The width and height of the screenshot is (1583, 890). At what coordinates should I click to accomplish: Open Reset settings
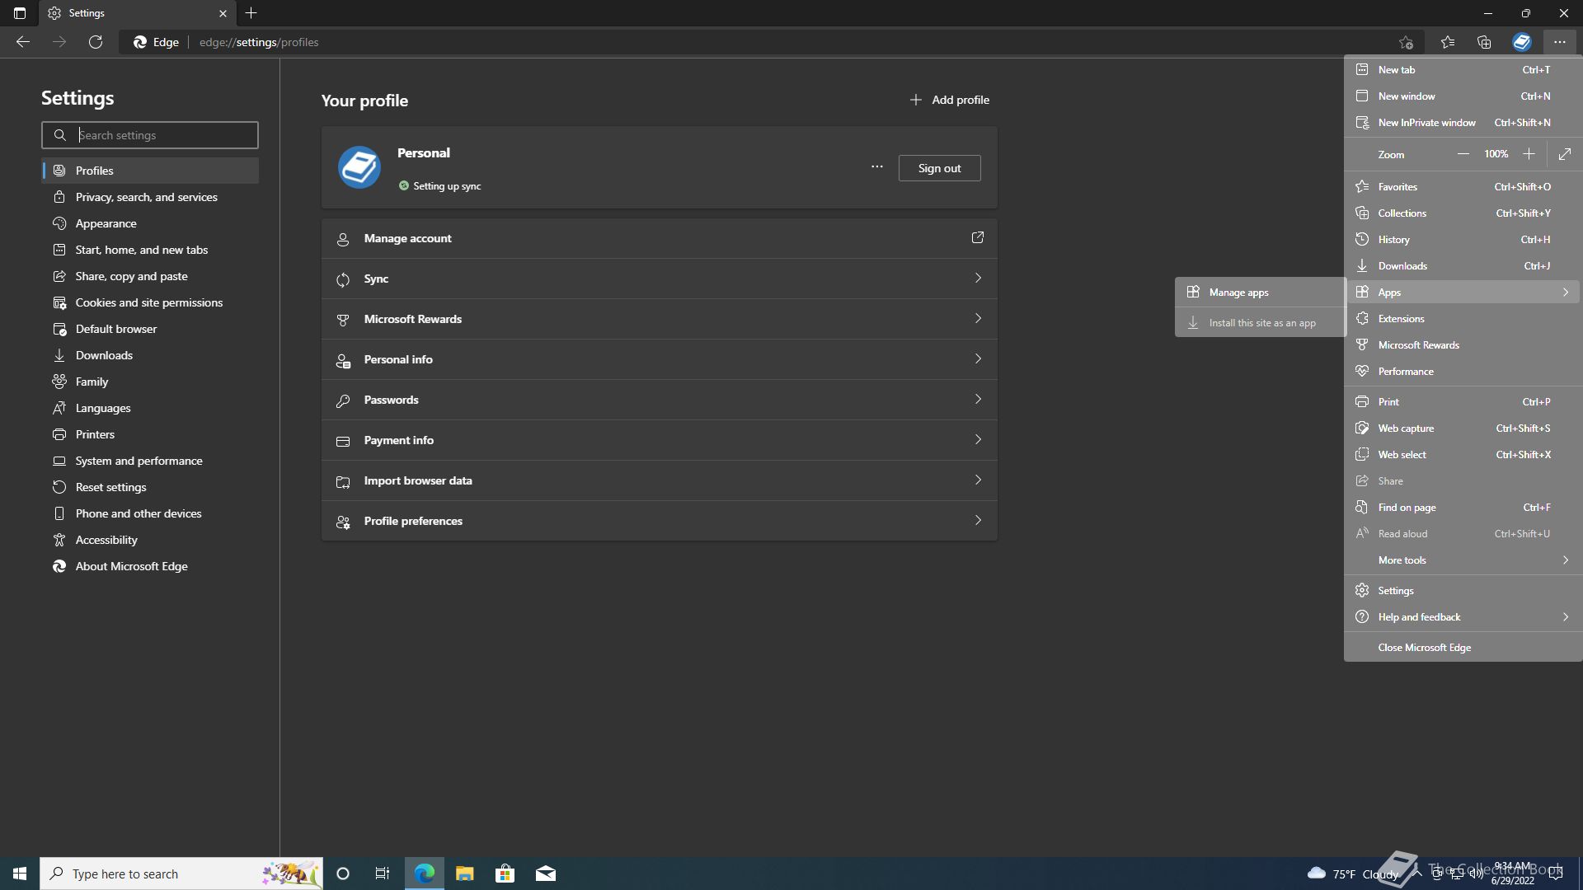tap(150, 487)
